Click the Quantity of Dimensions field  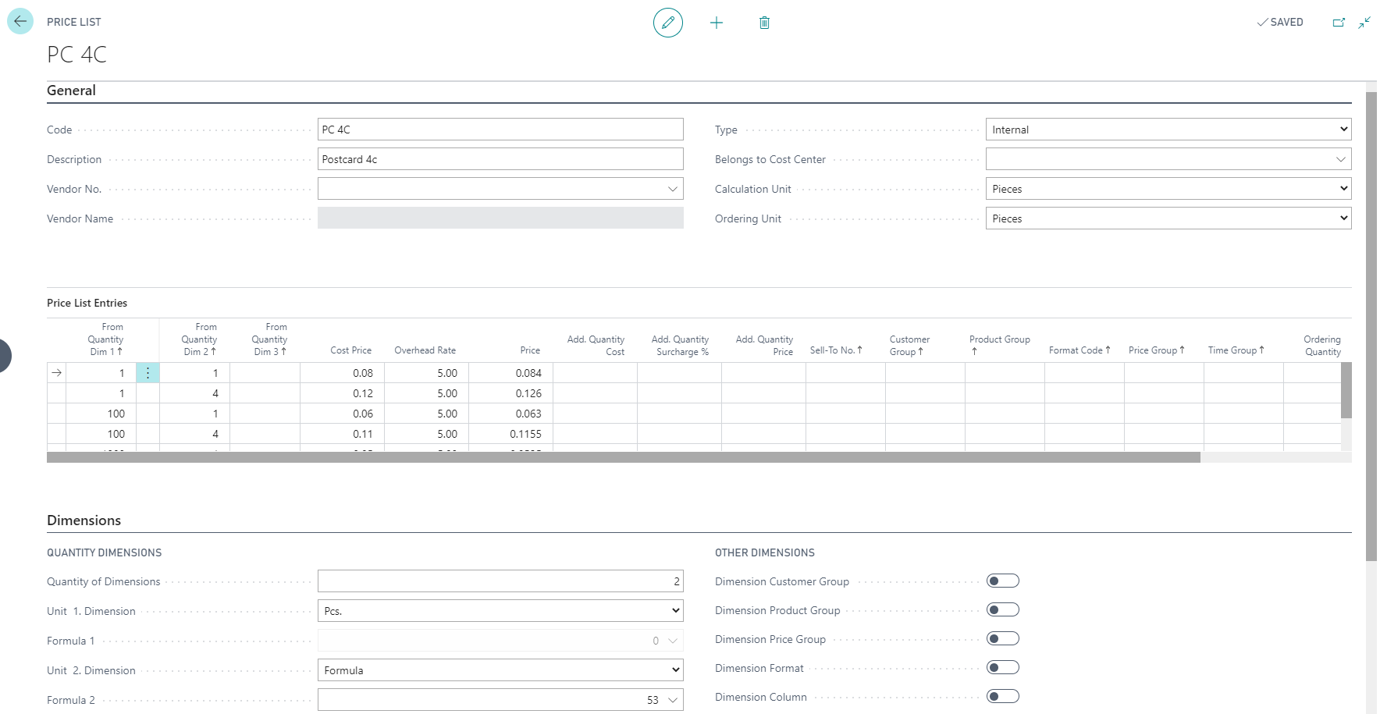point(500,581)
